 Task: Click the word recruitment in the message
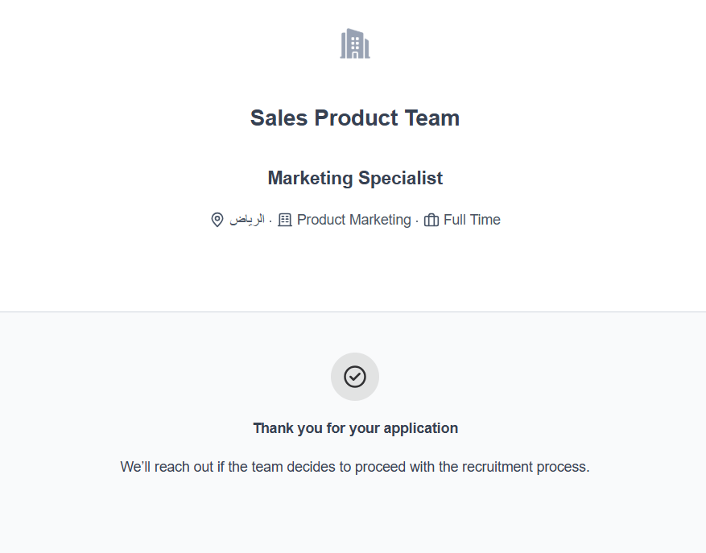[498, 467]
